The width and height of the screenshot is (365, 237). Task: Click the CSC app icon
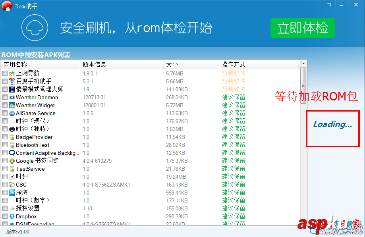[x=12, y=185]
